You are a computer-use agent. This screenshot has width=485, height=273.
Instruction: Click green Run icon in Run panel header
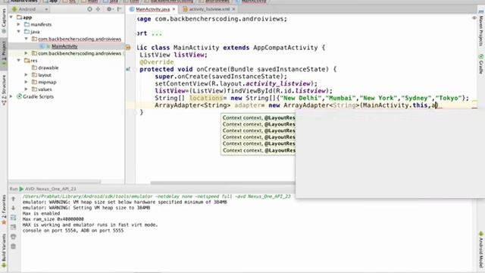[x=21, y=189]
